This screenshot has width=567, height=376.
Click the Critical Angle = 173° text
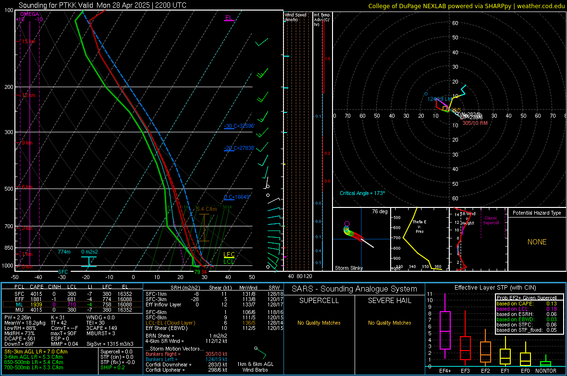362,193
